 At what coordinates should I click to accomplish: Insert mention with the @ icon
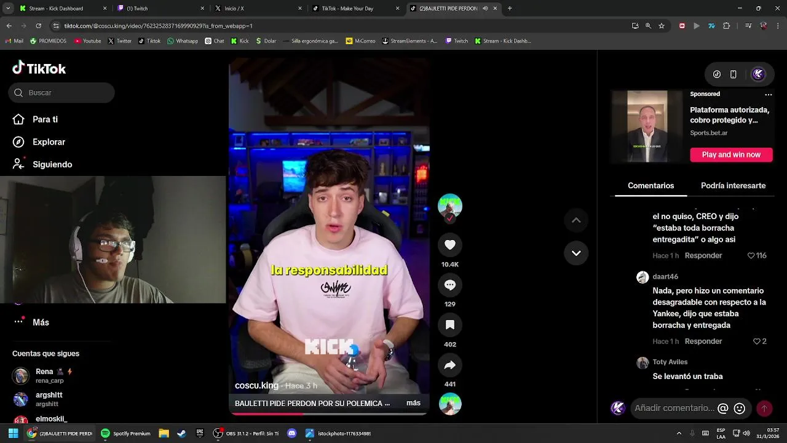pos(723,408)
